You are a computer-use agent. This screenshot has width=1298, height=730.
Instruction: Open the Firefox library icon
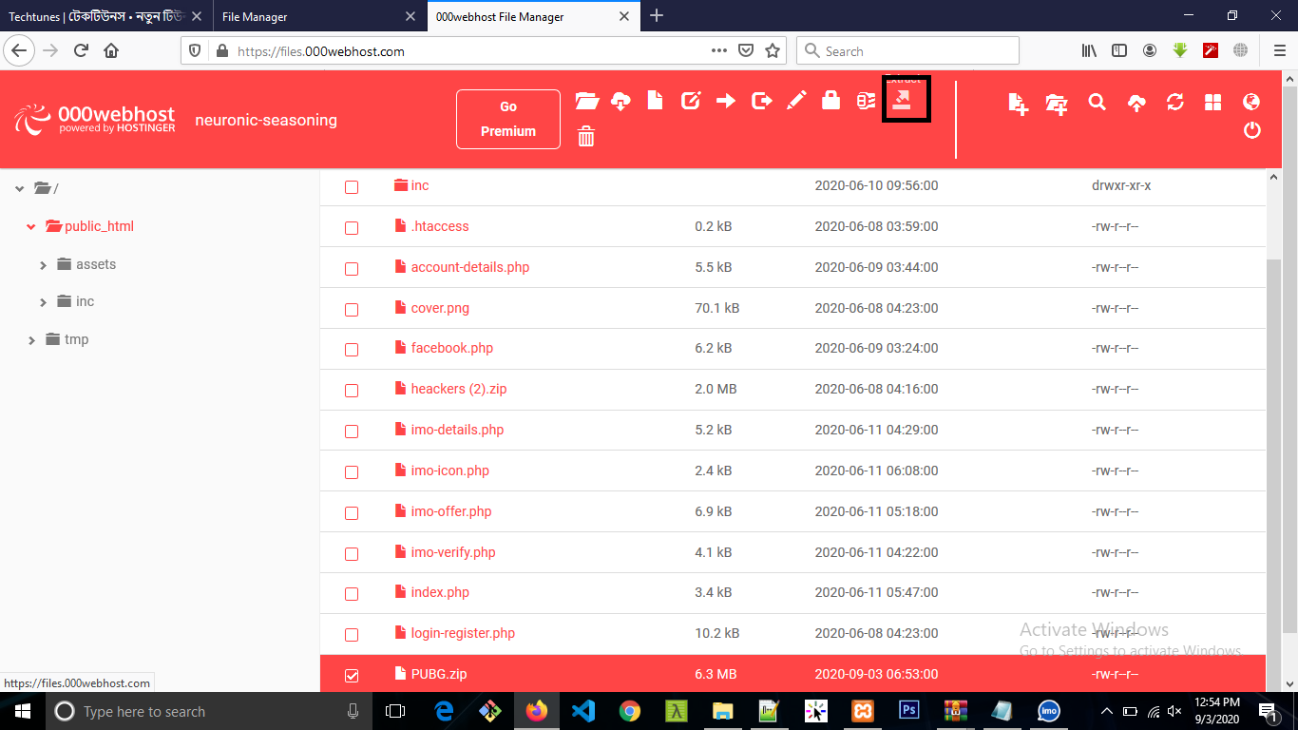(1089, 50)
